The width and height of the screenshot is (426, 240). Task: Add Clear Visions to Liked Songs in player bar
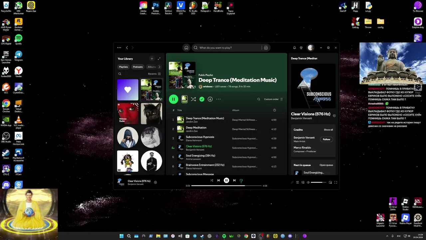pos(155,182)
